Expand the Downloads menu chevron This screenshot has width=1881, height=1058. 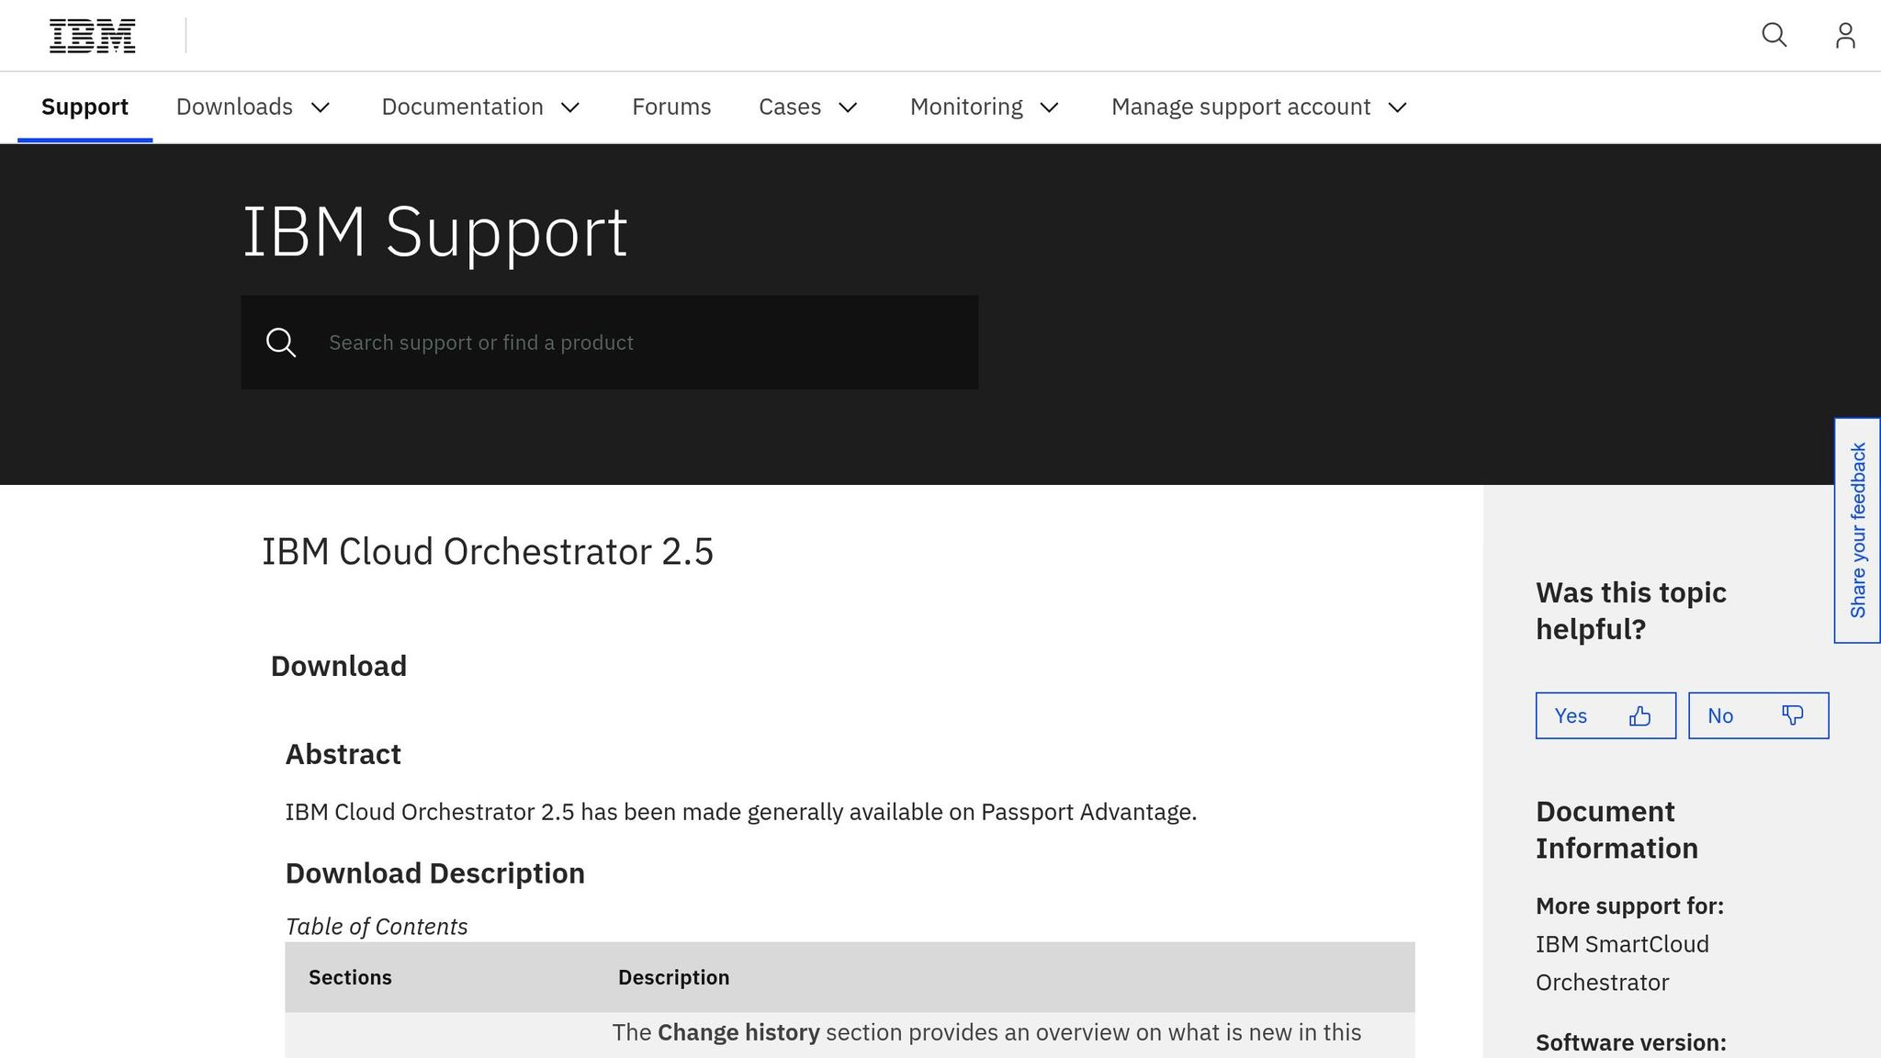321,107
